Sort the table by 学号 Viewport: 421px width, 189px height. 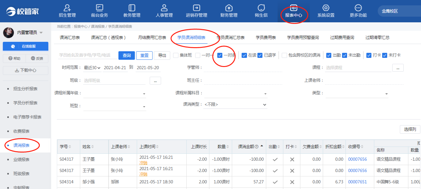(x=70, y=147)
